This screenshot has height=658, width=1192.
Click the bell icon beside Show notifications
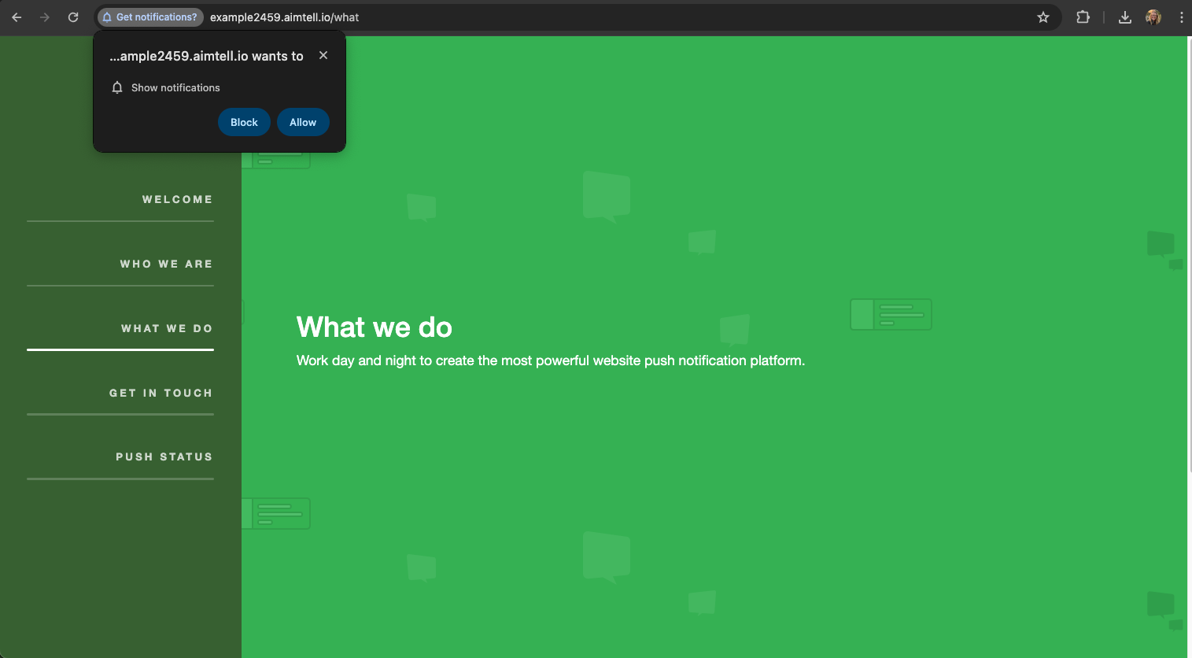[117, 87]
